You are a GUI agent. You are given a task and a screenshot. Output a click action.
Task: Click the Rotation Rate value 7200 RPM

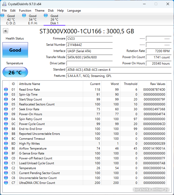159,51
